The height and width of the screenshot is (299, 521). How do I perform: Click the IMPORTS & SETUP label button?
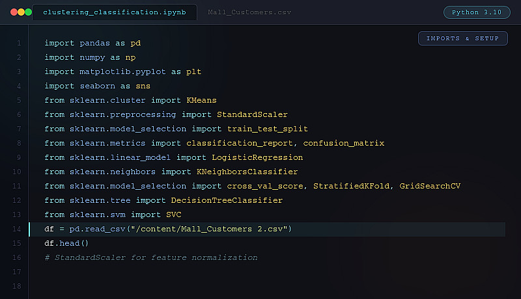[x=462, y=38]
